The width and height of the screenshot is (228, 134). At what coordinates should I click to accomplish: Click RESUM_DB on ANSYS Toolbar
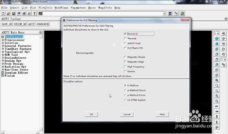click(x=20, y=24)
